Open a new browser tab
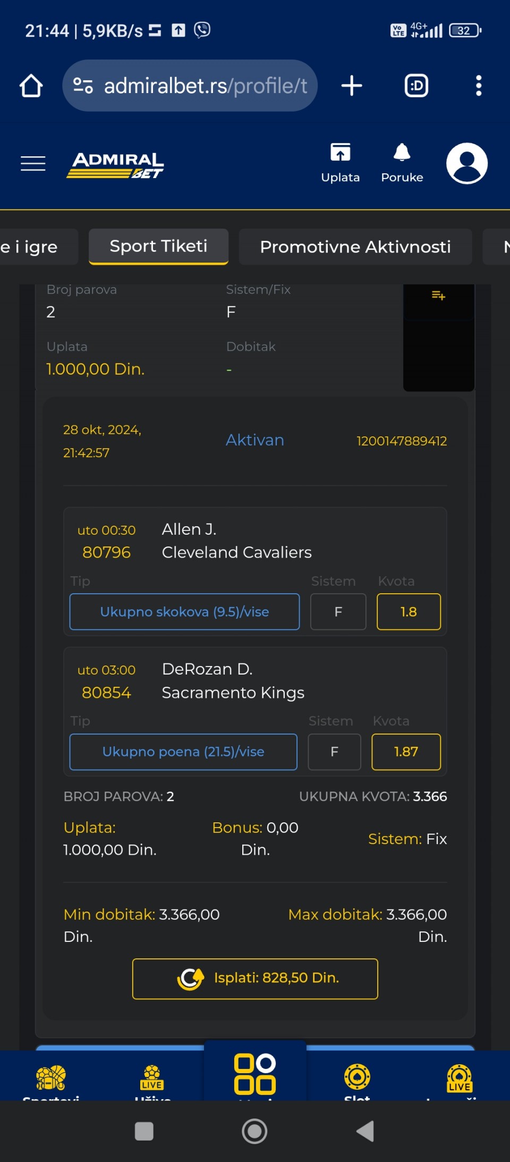Image resolution: width=510 pixels, height=1162 pixels. (x=352, y=86)
